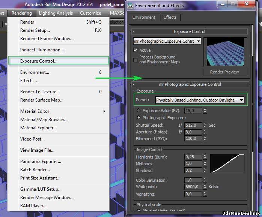Switch to the Environment tab
Image resolution: width=262 pixels, height=217 pixels.
coord(144,17)
